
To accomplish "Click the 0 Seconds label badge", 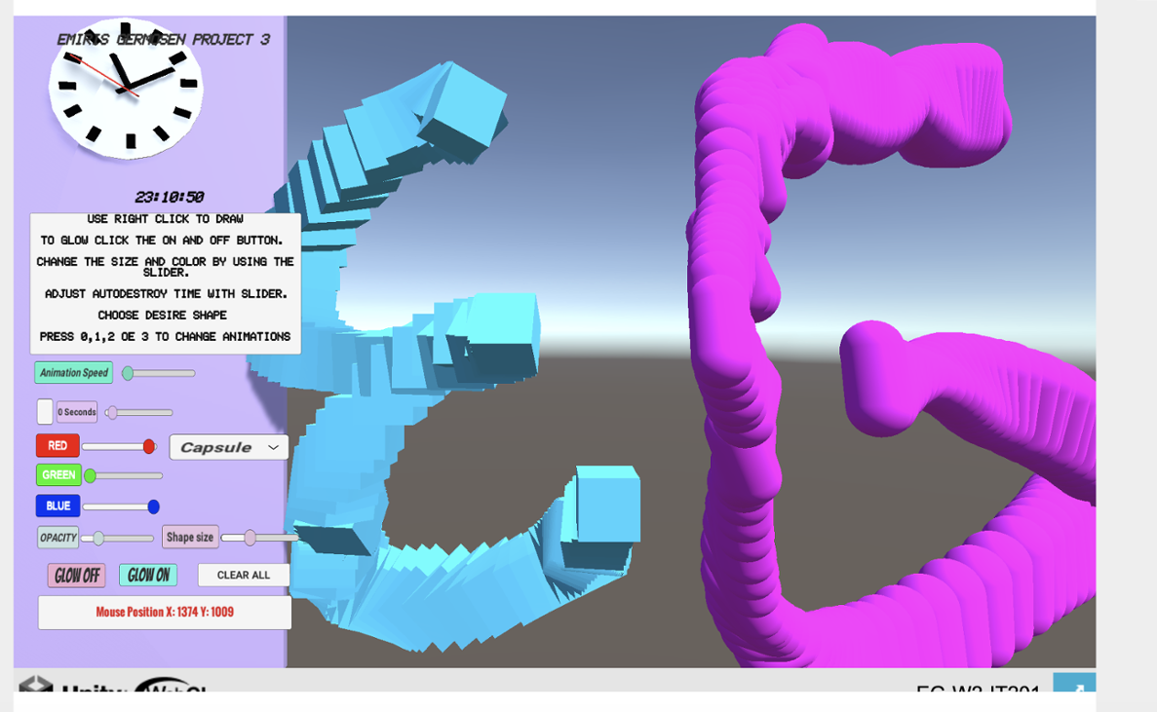I will [x=77, y=411].
